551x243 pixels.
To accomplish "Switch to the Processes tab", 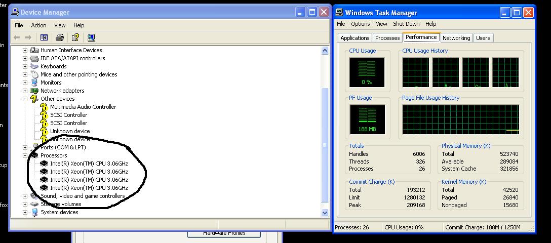I will click(x=387, y=38).
